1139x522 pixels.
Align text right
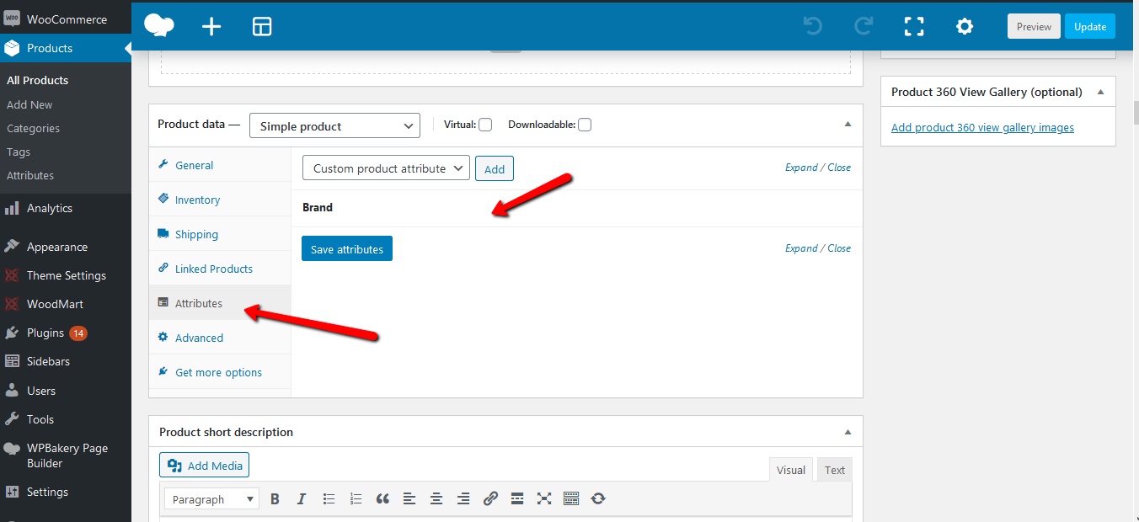(463, 499)
